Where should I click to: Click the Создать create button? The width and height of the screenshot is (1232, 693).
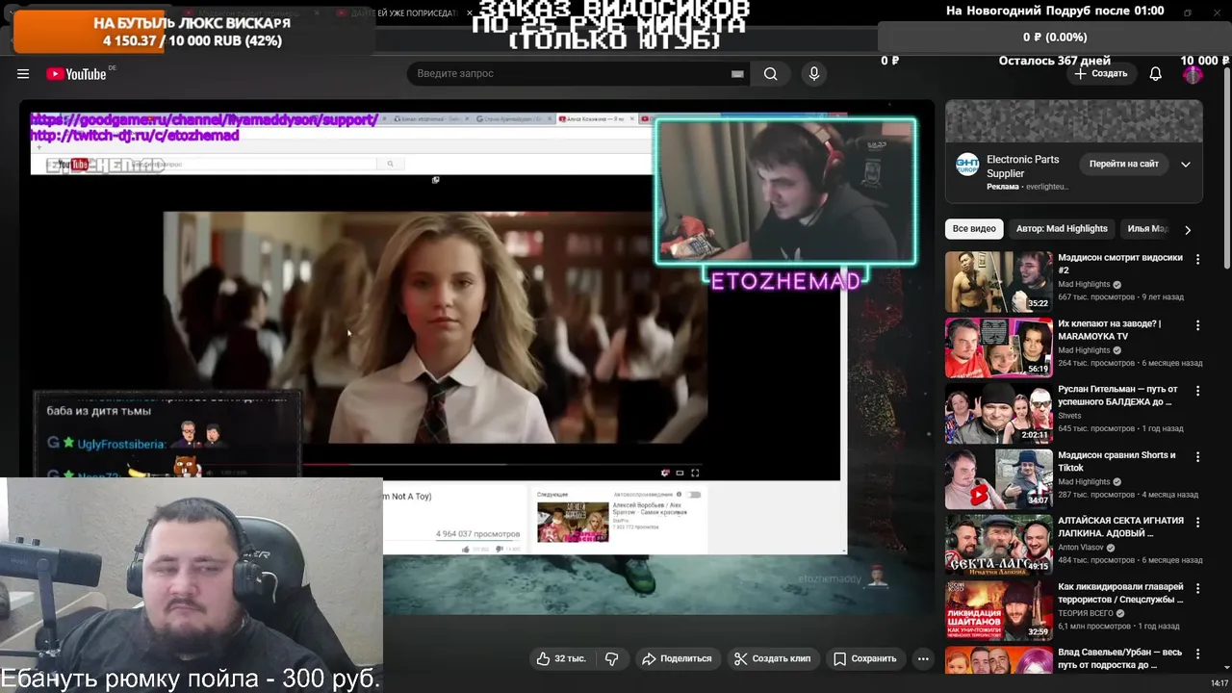click(x=1101, y=74)
